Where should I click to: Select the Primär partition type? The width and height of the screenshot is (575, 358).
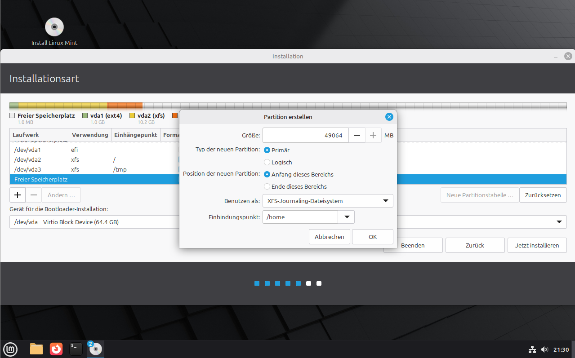point(267,150)
